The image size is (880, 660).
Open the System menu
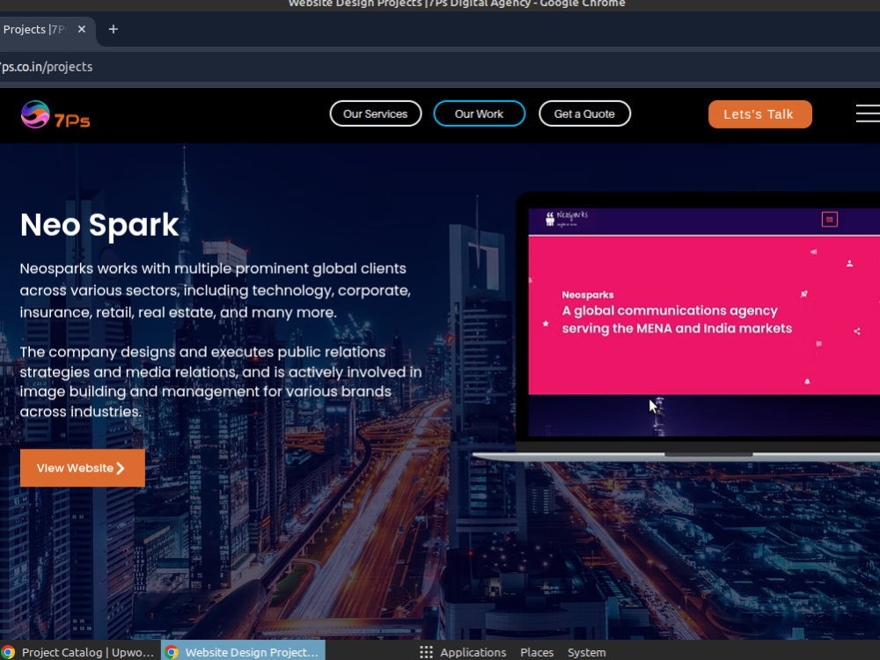pyautogui.click(x=586, y=652)
